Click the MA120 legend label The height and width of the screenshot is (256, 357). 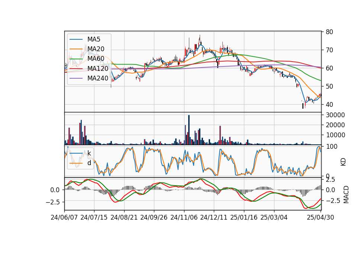point(98,69)
